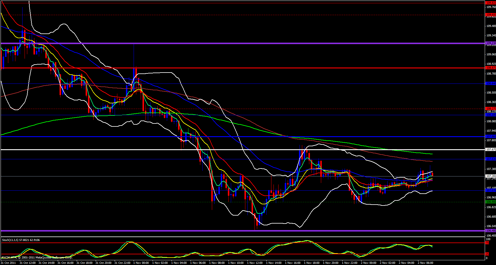Click the 2 Nov 06:00 time label
Screen dimensions: 496x265
[x=425, y=263]
